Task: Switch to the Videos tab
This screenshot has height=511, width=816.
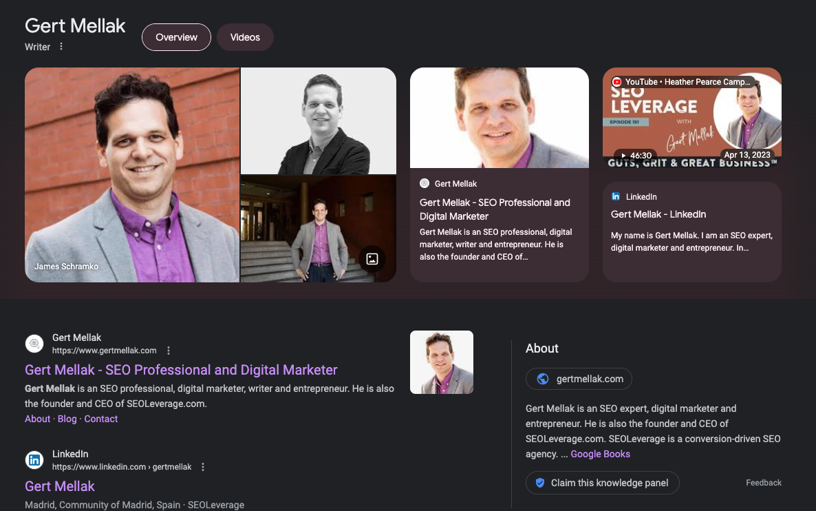Action: [x=245, y=37]
